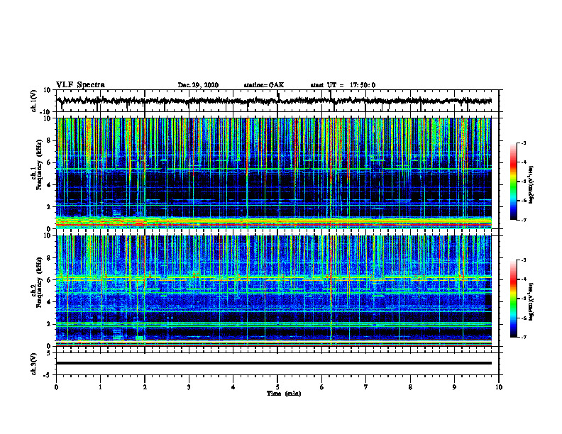Click the "ch.3(V)" axis label
This screenshot has width=562, height=434.
[x=34, y=365]
